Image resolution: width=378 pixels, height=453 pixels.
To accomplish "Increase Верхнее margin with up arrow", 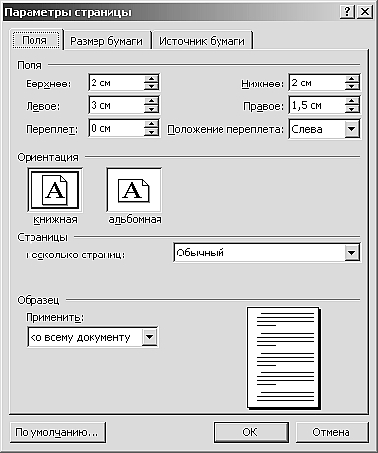I will (152, 79).
